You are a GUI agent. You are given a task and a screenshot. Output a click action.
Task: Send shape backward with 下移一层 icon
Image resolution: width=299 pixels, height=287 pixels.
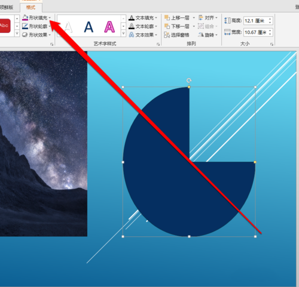[167, 26]
